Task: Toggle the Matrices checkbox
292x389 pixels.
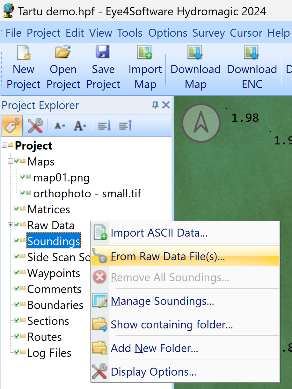Action: (17, 209)
